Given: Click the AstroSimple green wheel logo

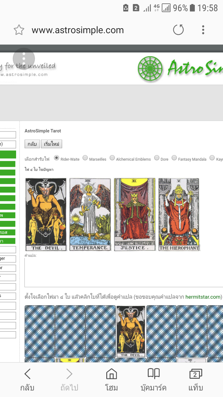Looking at the screenshot, I should (x=150, y=69).
